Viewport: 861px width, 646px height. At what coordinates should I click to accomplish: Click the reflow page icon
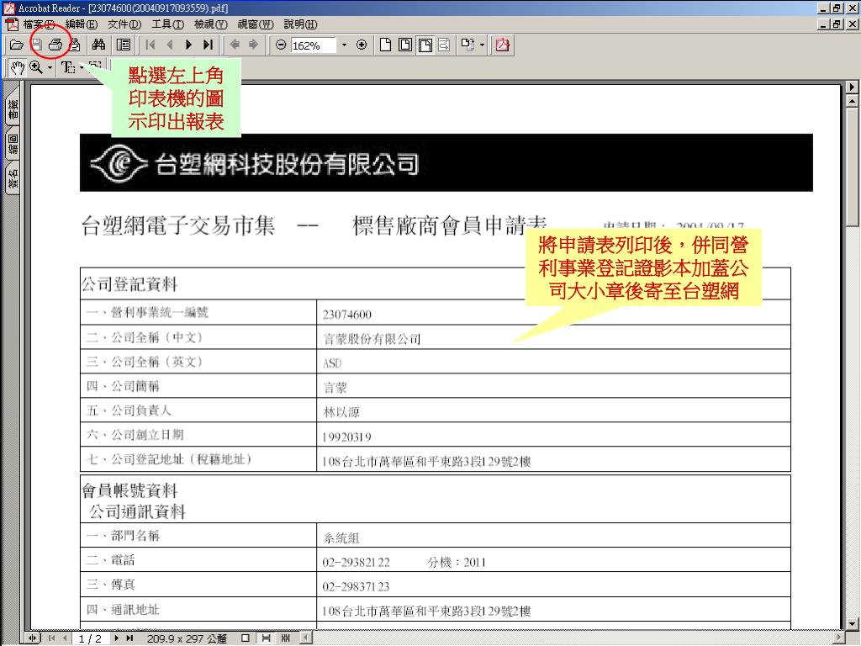point(444,45)
